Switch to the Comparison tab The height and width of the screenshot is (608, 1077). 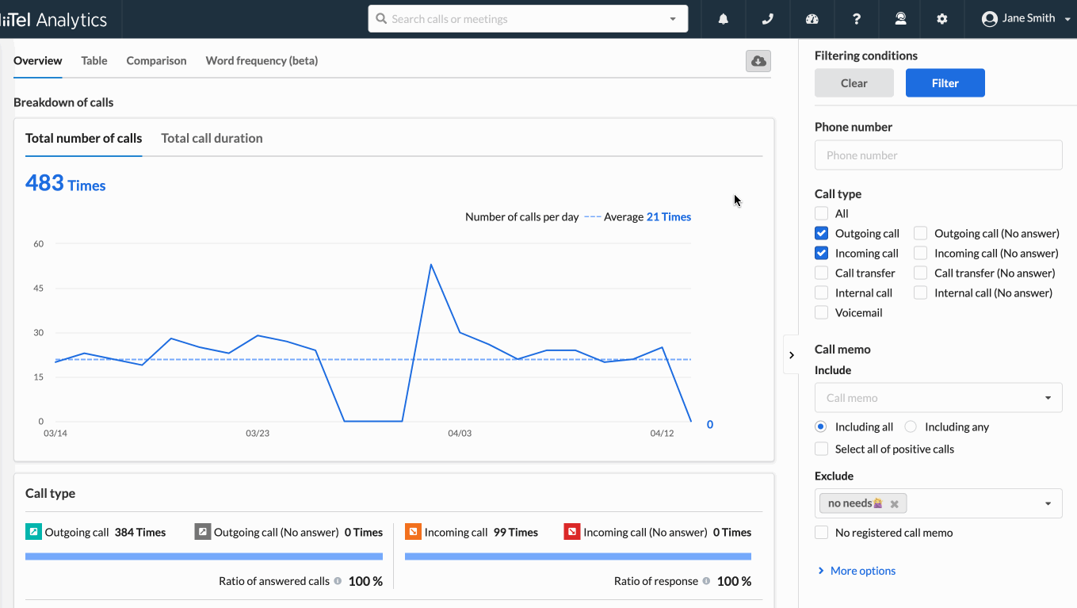pyautogui.click(x=156, y=60)
